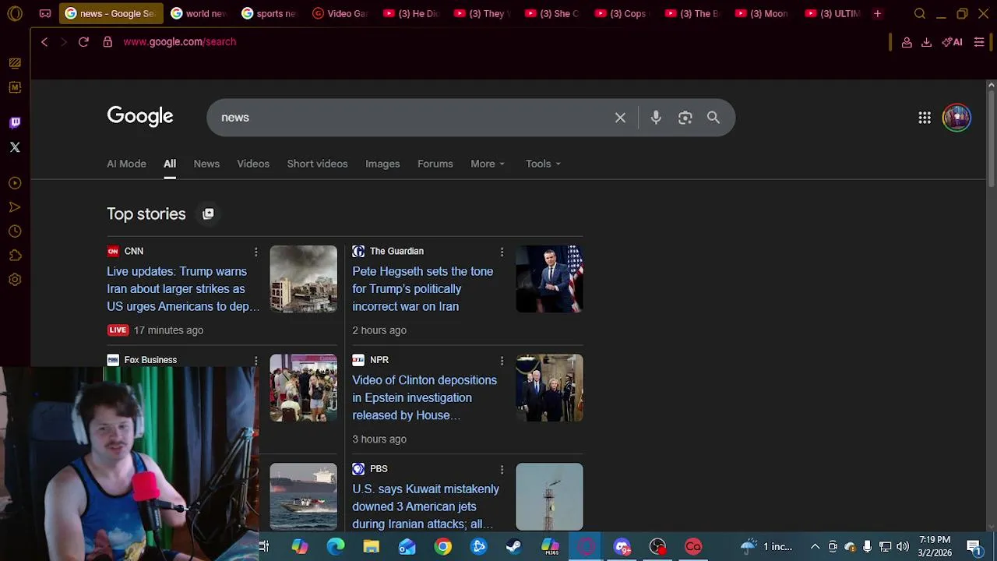Screen dimensions: 997x561
Task: Switch to the '(3) He Did' YouTube tab
Action: coord(410,13)
